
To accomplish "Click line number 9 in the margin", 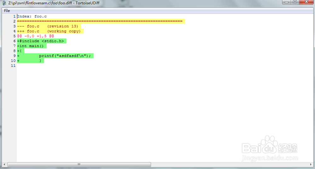I will coord(14,56).
